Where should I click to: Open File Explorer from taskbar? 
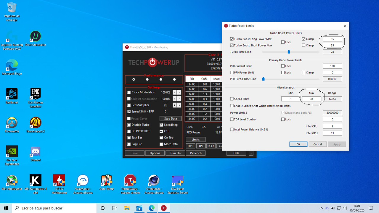pos(127,208)
